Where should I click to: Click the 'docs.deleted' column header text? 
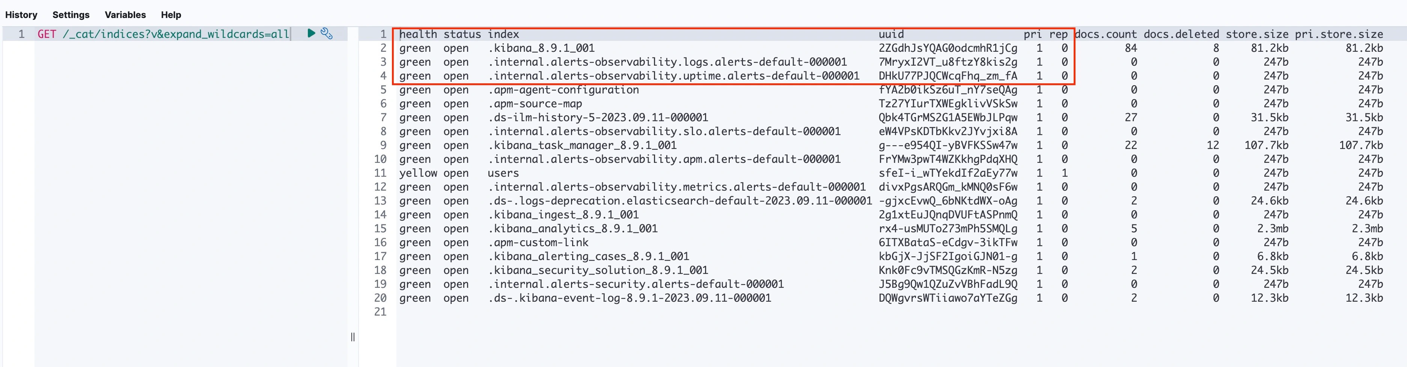tap(1181, 34)
